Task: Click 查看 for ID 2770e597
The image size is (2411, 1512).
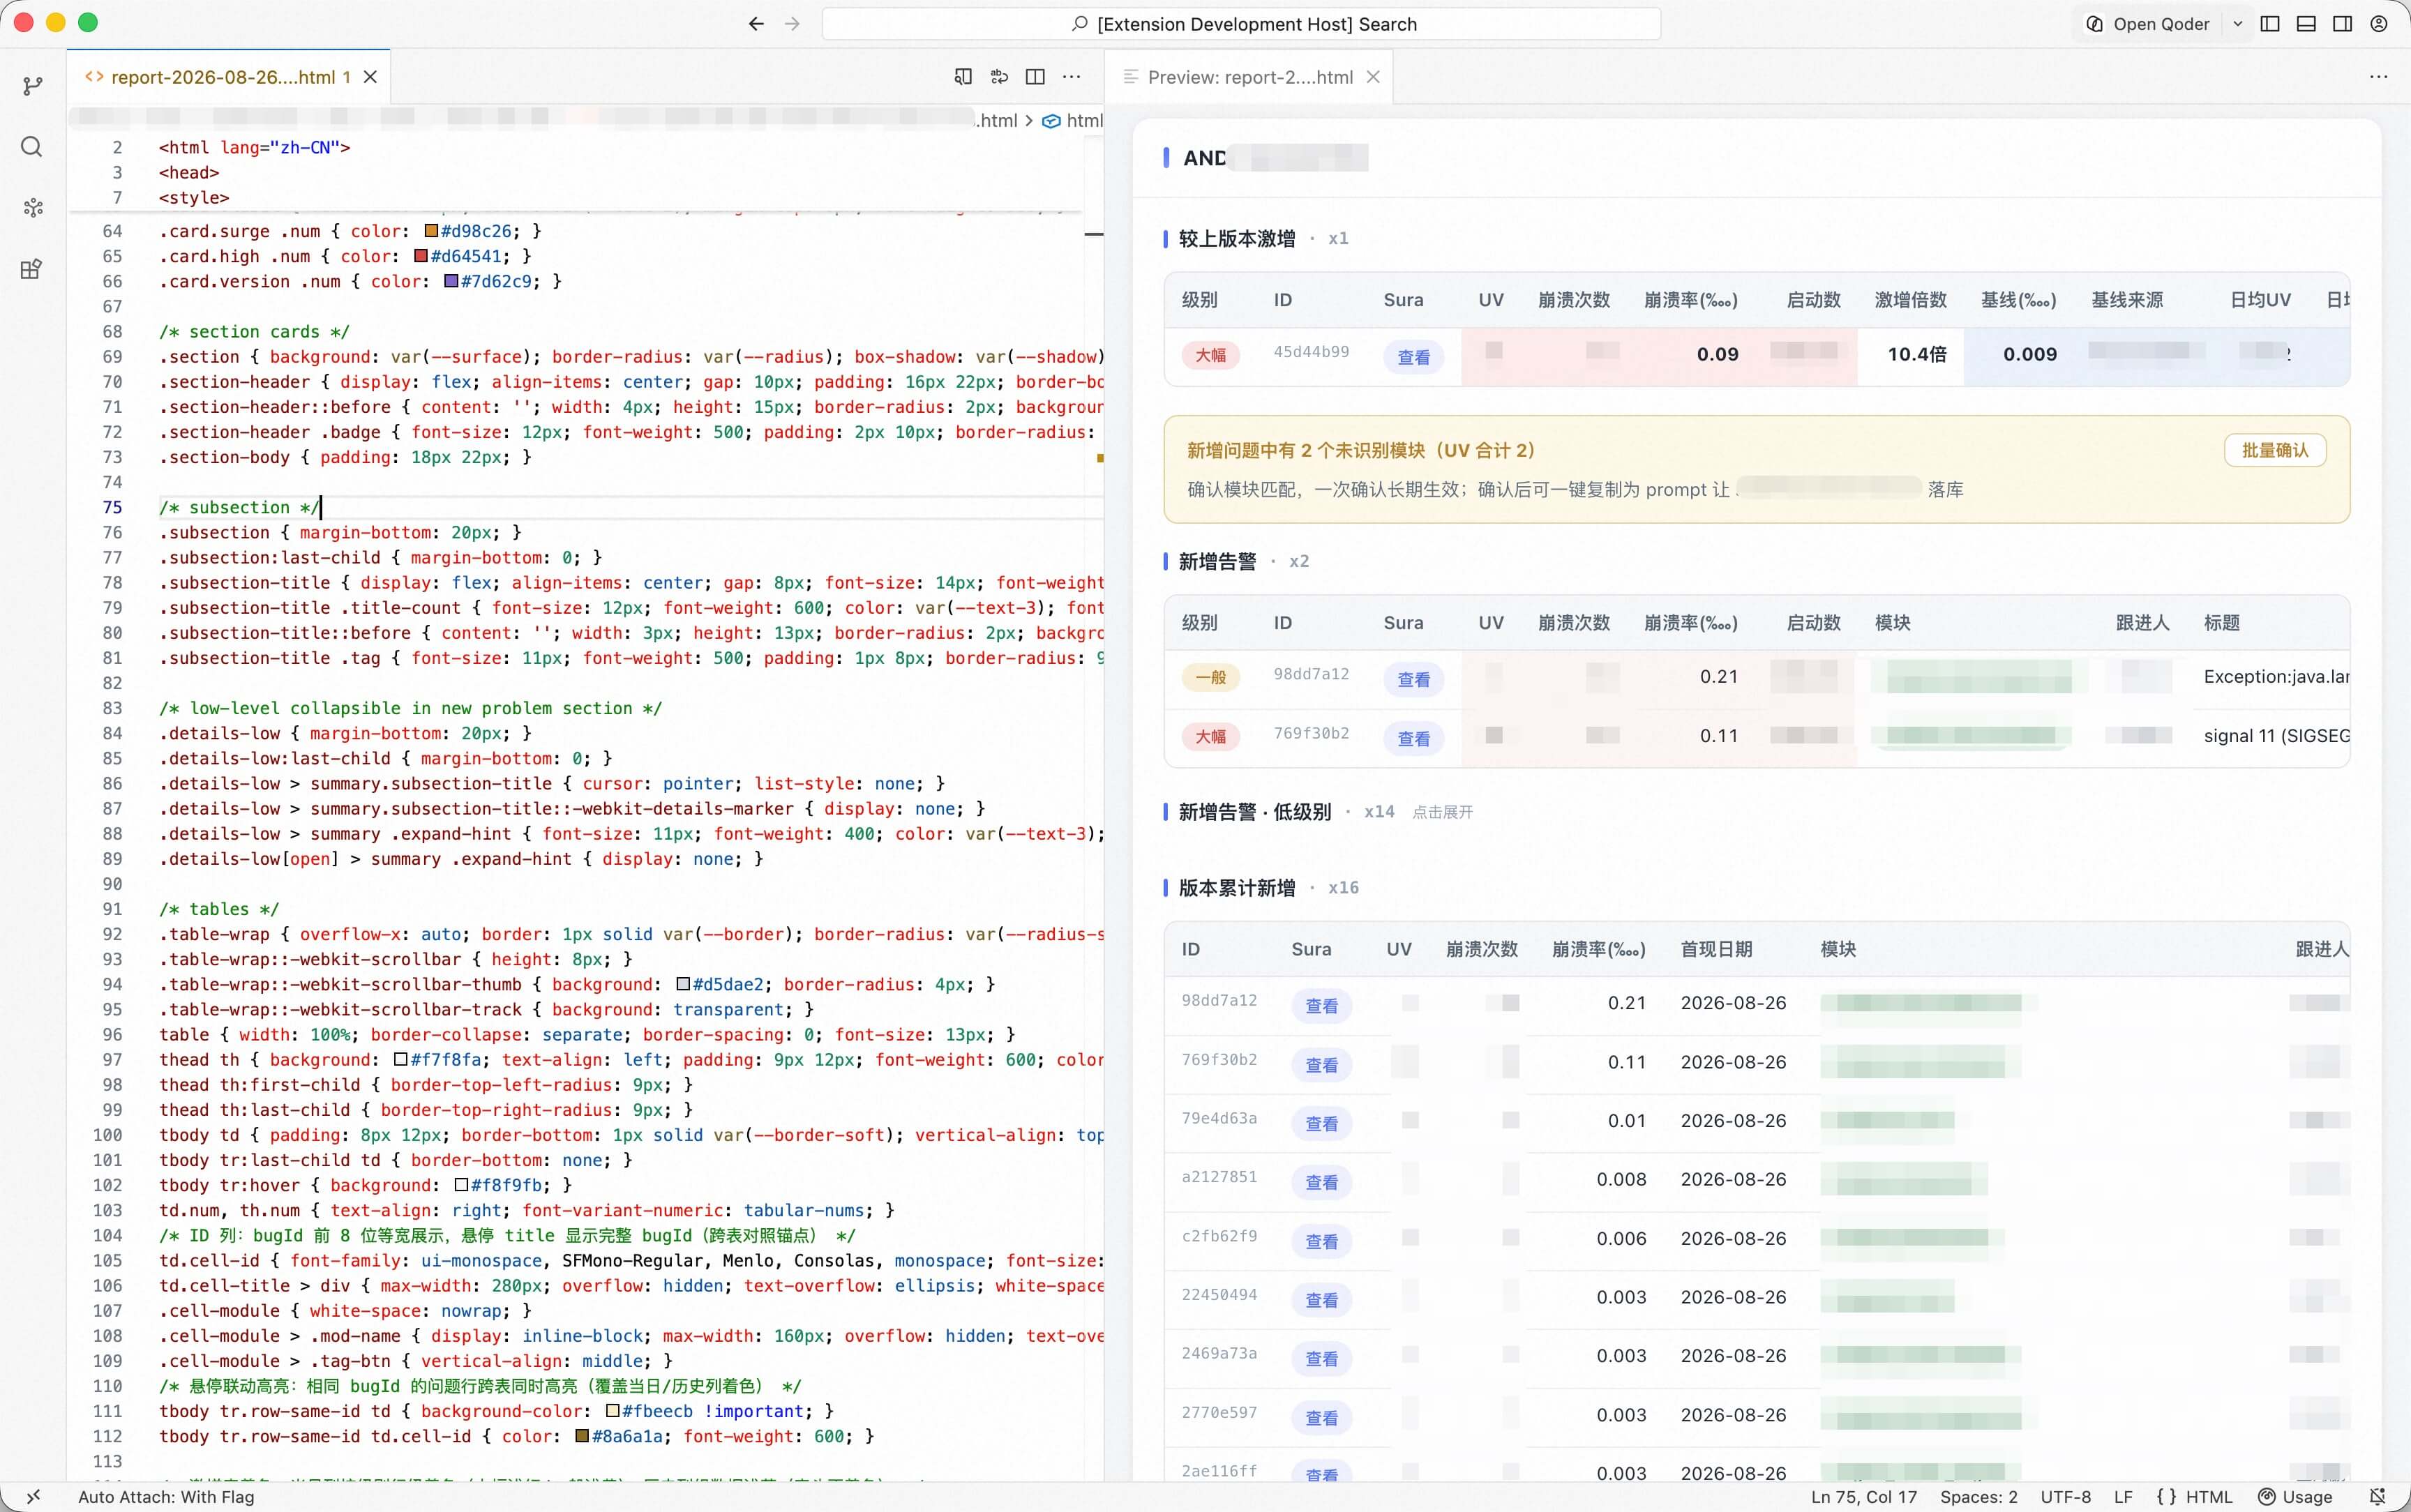Action: (1321, 1417)
